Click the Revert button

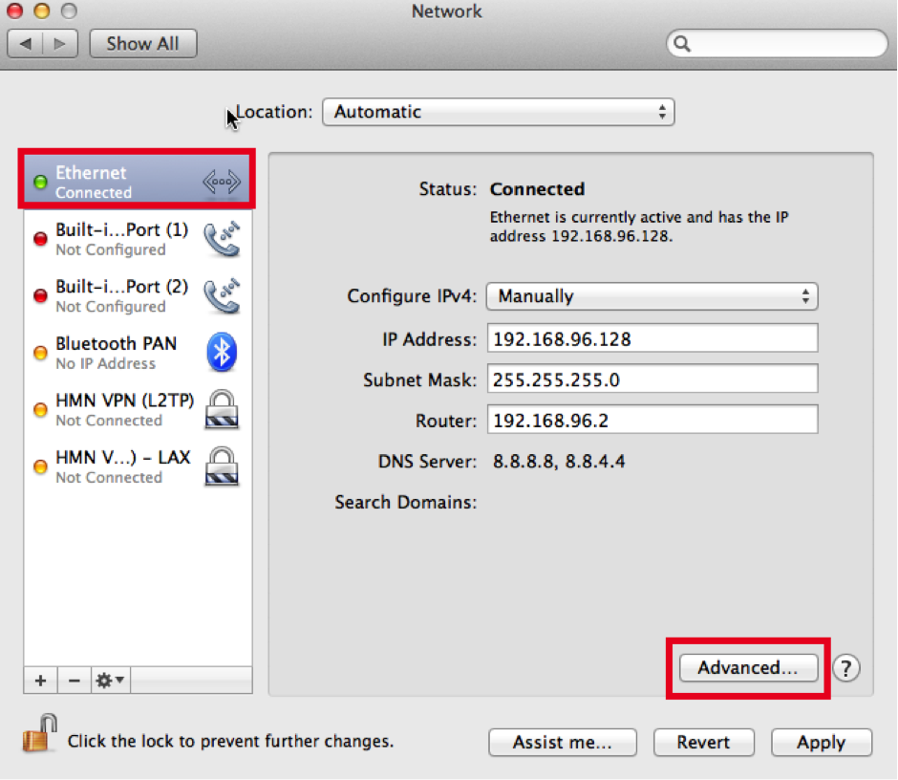[x=703, y=742]
